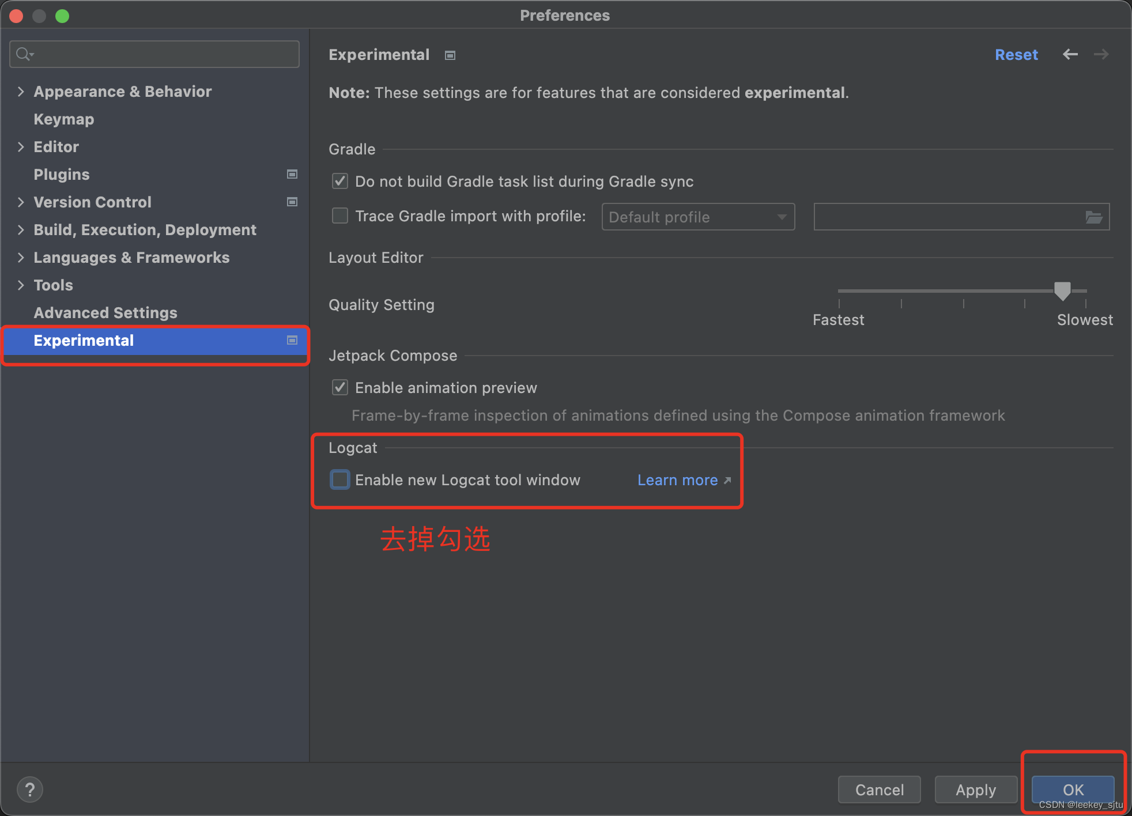Click the help question mark icon
Viewport: 1132px width, 816px height.
[30, 789]
